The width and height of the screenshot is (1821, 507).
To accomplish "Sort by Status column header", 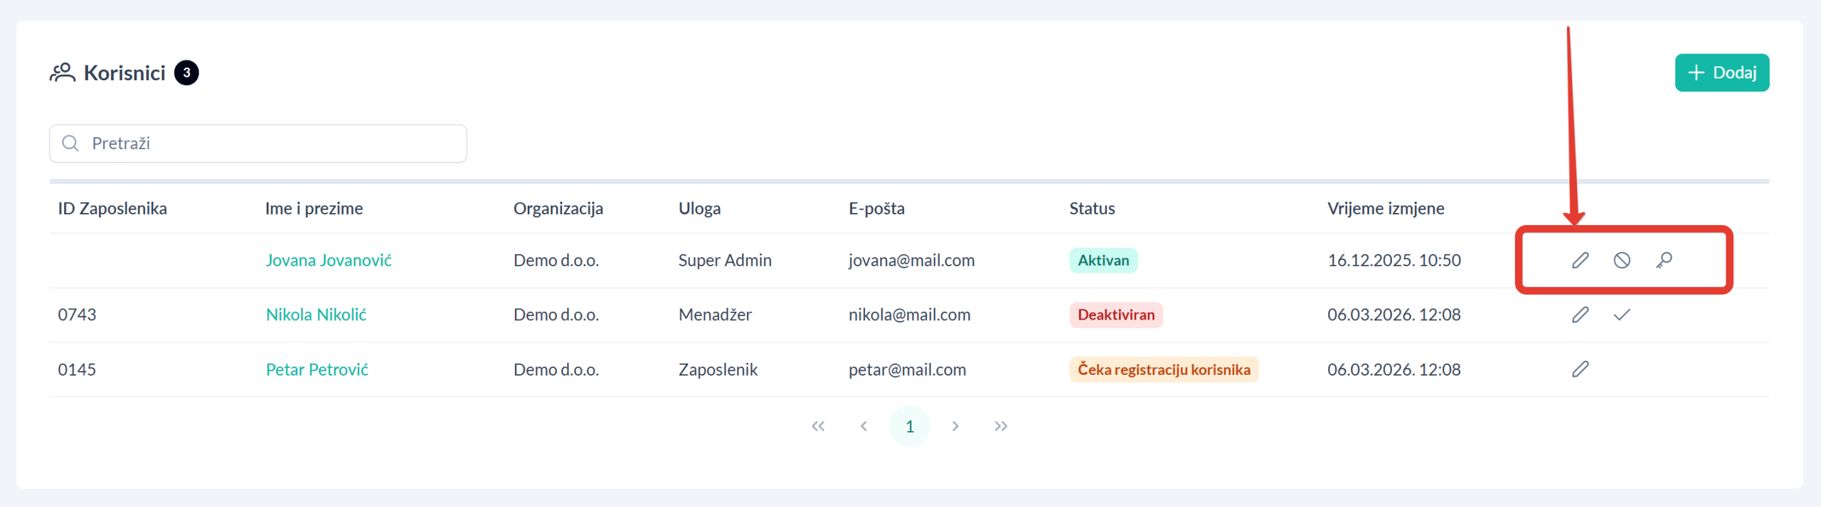I will (1092, 209).
